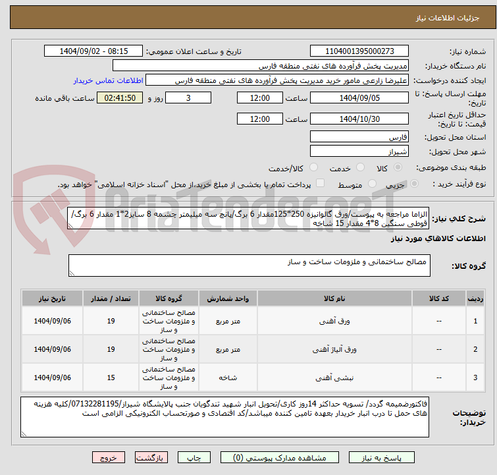Click quantity 15 in نبشی آهنی row
The height and width of the screenshot is (475, 497).
click(111, 377)
